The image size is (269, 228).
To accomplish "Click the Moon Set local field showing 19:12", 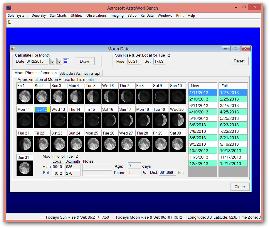I will (x=58, y=173).
